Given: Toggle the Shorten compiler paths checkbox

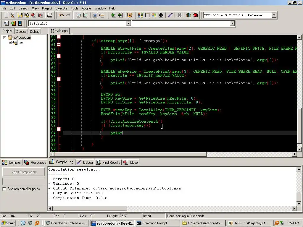Looking at the screenshot, I should [4, 189].
